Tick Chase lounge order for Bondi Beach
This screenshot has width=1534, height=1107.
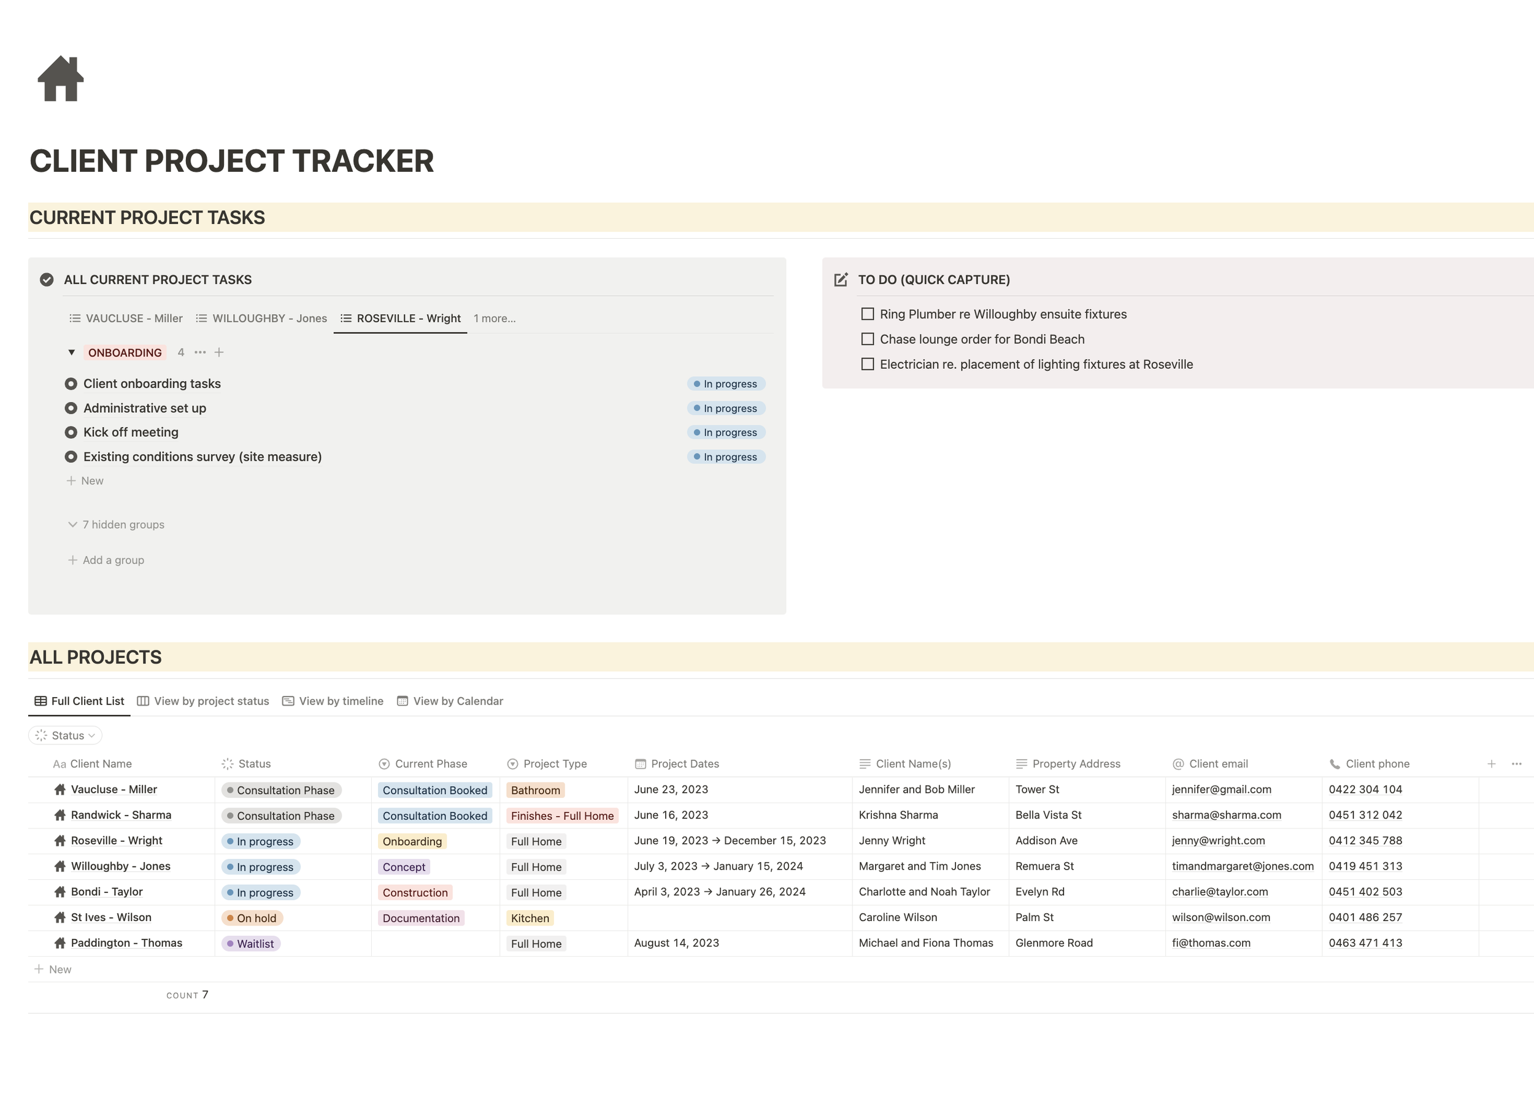tap(867, 339)
